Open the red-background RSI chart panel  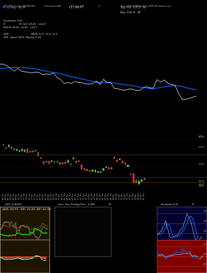coord(182,256)
